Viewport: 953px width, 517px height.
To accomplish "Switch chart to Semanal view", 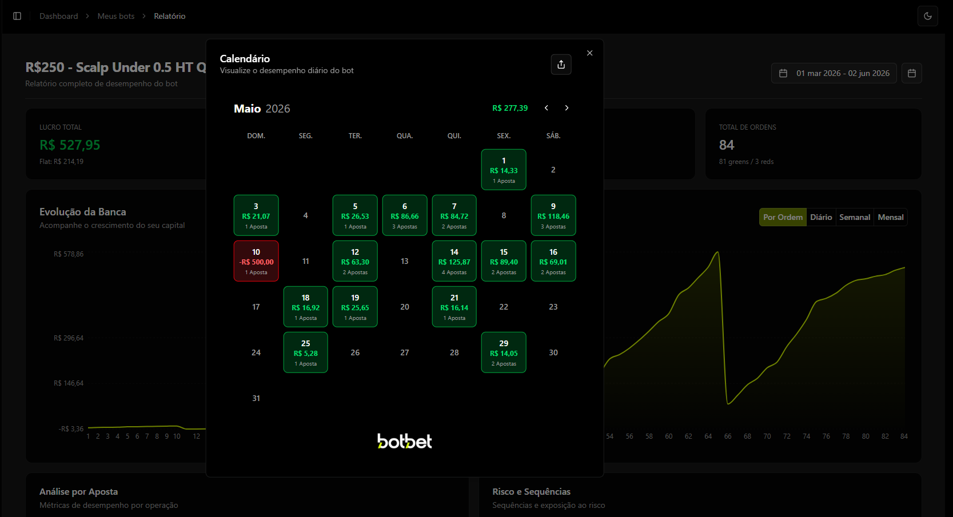I will point(855,217).
